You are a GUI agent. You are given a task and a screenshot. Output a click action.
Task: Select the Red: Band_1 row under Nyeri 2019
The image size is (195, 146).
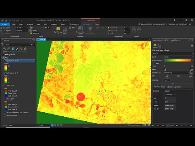[11, 91]
